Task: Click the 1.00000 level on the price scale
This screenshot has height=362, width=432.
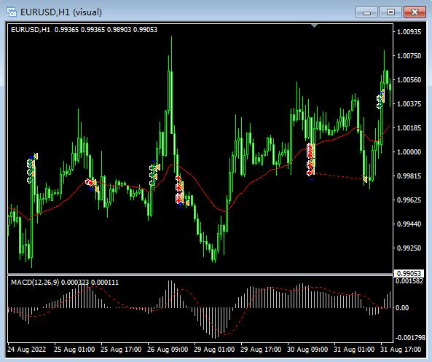Action: coord(409,152)
